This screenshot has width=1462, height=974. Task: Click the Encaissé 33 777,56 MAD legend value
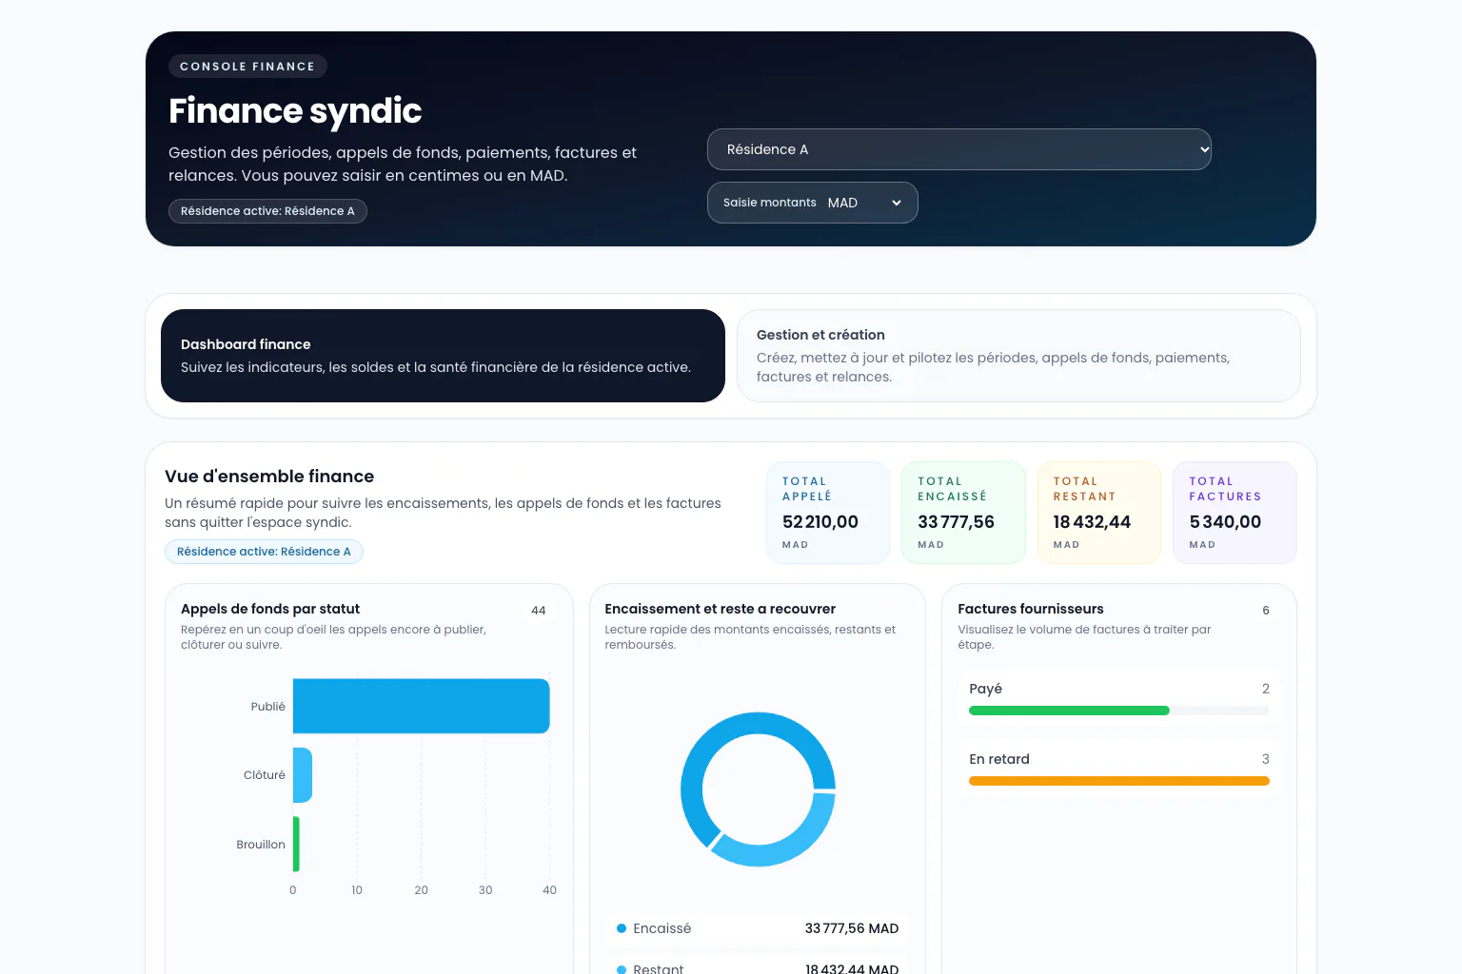[852, 928]
